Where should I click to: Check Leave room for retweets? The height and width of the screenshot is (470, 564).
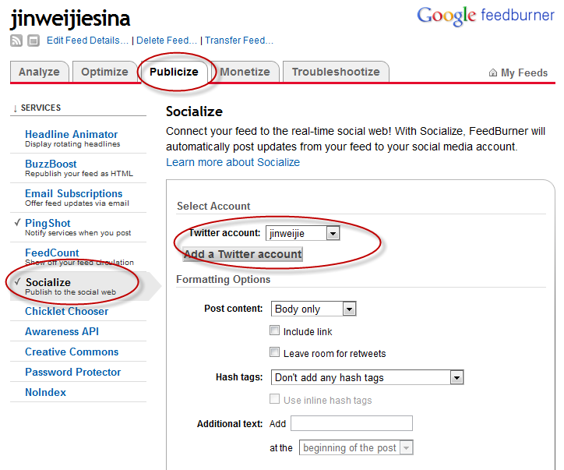(x=274, y=352)
